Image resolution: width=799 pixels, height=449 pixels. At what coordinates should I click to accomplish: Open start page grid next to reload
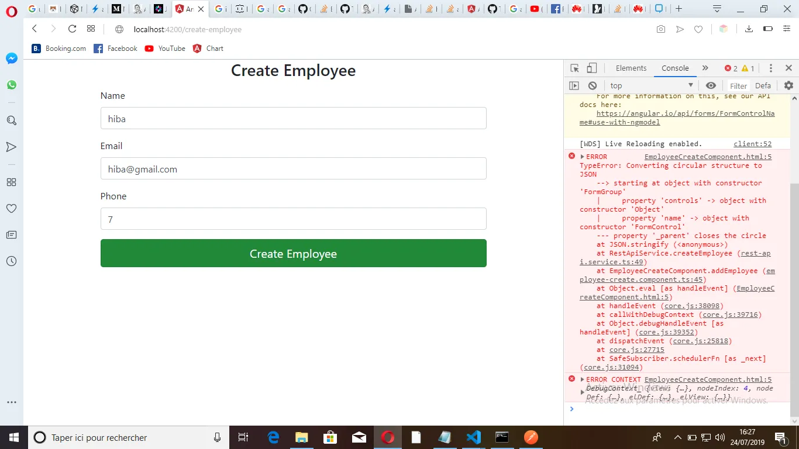(91, 29)
